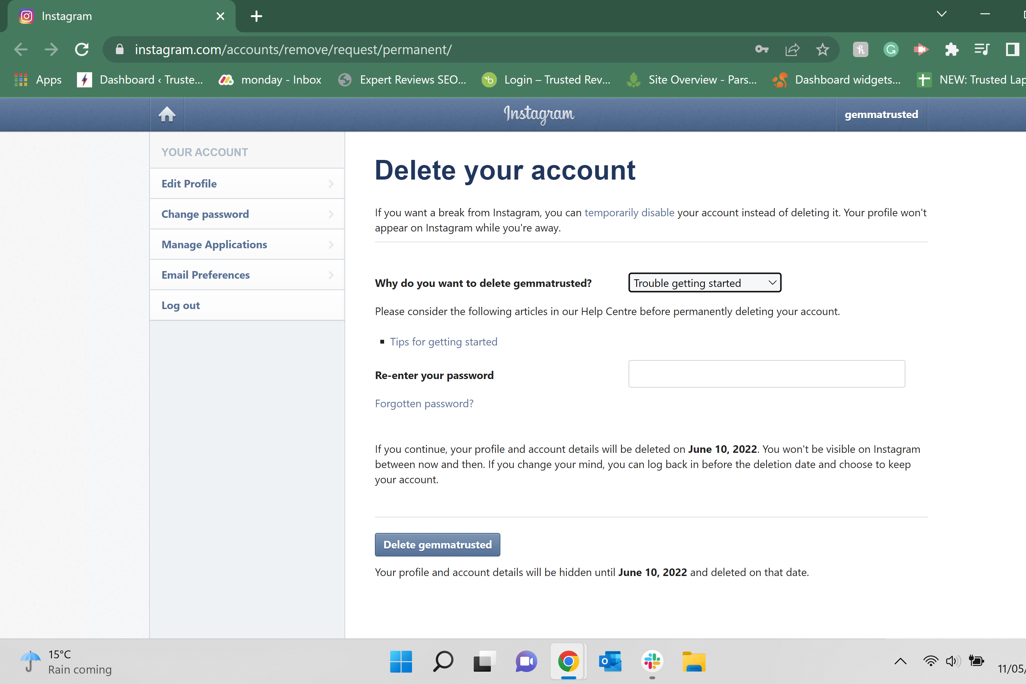Click Log out in the sidebar
The image size is (1026, 684).
247,305
